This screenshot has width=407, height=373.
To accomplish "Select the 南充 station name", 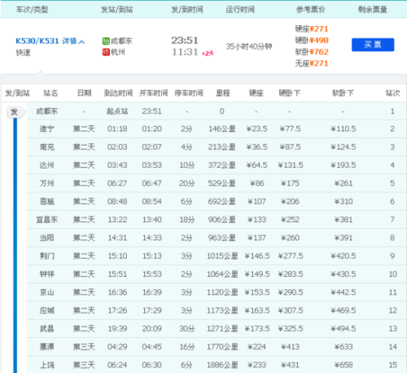I will (47, 147).
